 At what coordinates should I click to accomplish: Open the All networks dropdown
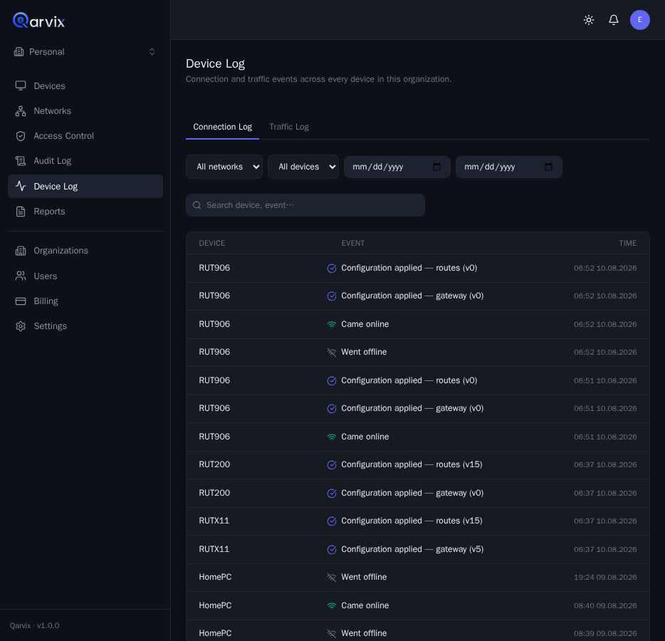pos(224,167)
